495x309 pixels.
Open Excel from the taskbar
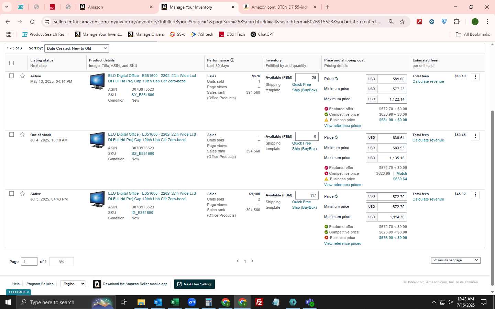pyautogui.click(x=175, y=302)
